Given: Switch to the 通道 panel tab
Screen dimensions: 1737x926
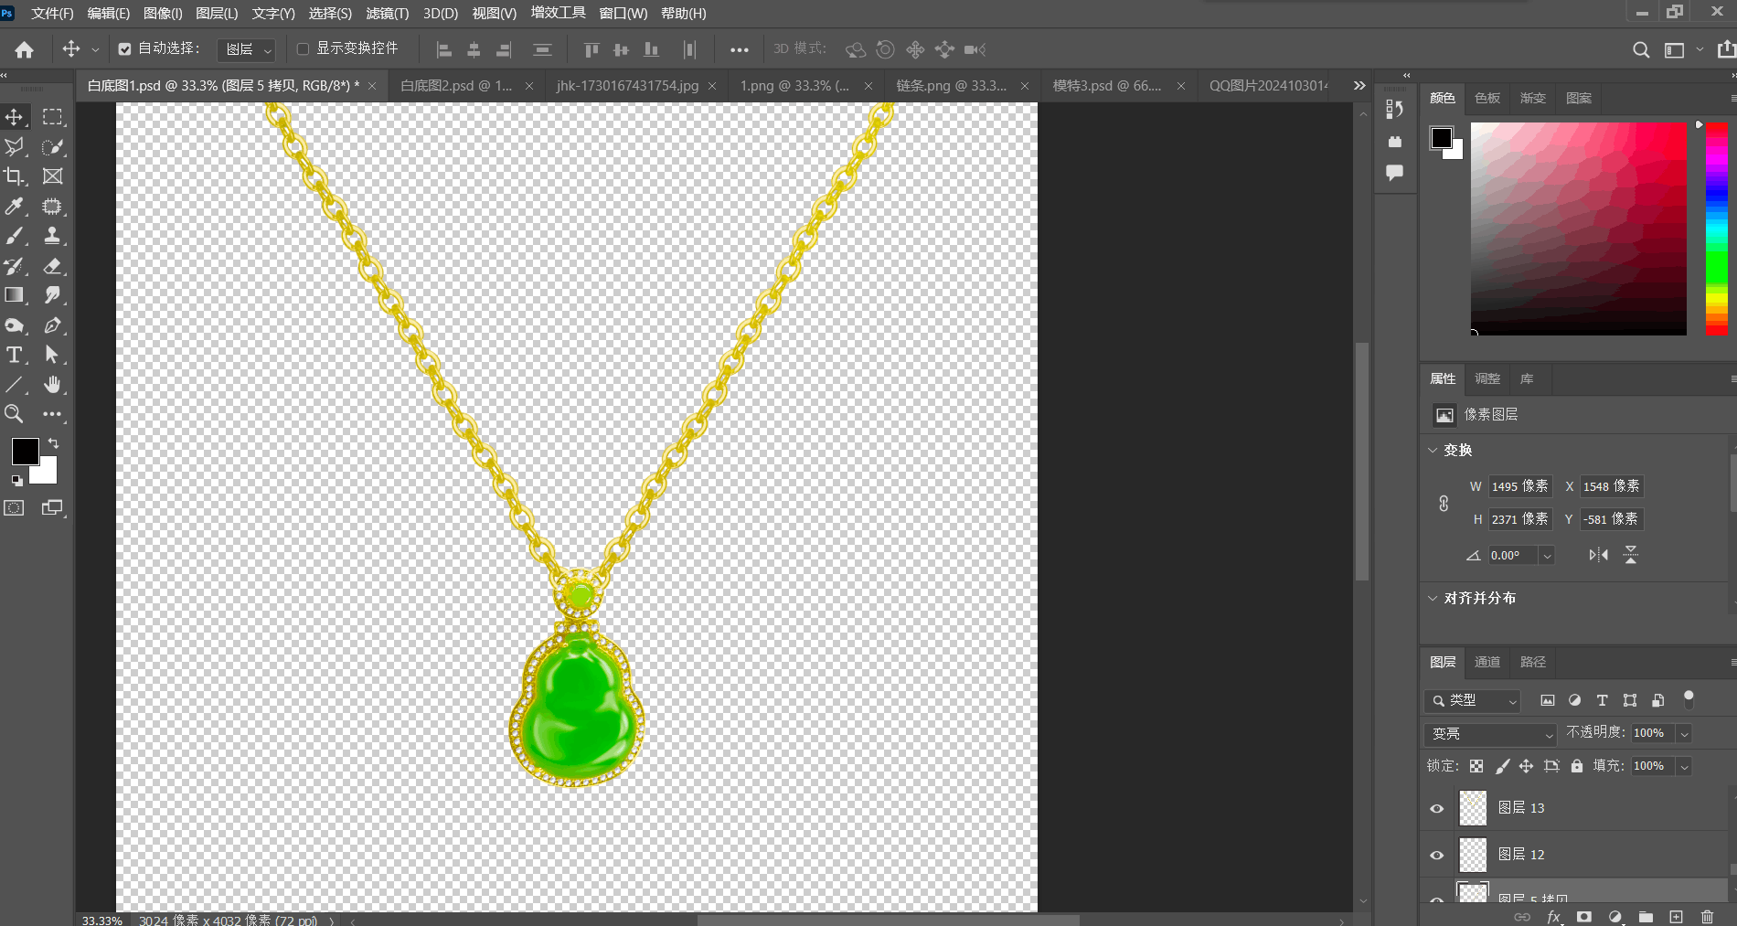Looking at the screenshot, I should 1487,662.
